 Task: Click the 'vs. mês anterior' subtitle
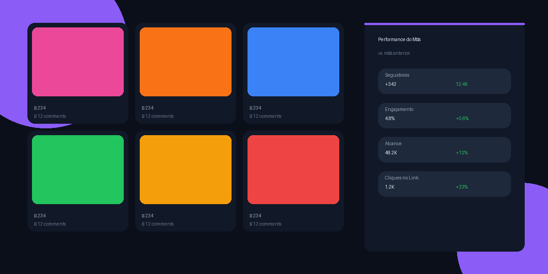click(394, 53)
